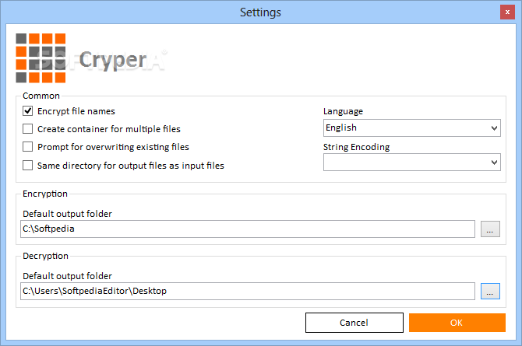This screenshot has height=346, width=522.
Task: Click Encryption default output folder field
Action: pyautogui.click(x=248, y=229)
